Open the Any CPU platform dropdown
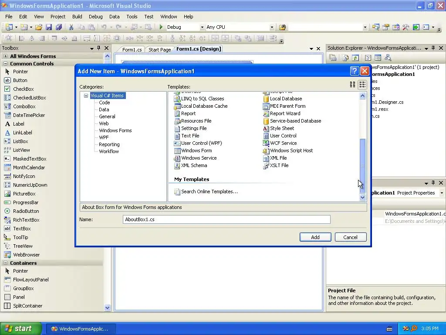This screenshot has height=335, width=446. (x=272, y=27)
